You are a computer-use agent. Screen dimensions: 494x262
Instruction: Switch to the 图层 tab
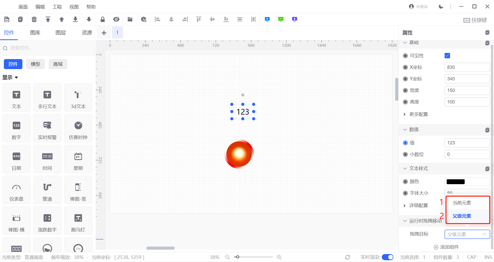point(61,33)
